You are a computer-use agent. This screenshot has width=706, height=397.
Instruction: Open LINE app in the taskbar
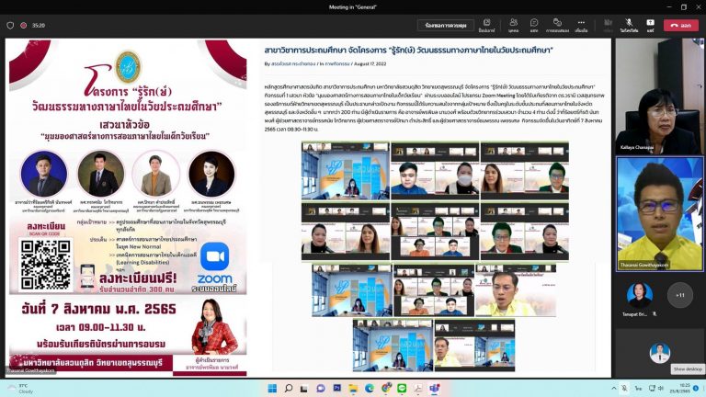[401, 388]
